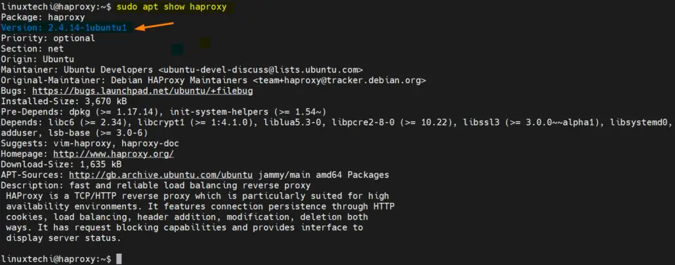Viewport: 675px width, 265px height.
Task: Click the Pre-Depends dpkg line
Action: (163, 112)
